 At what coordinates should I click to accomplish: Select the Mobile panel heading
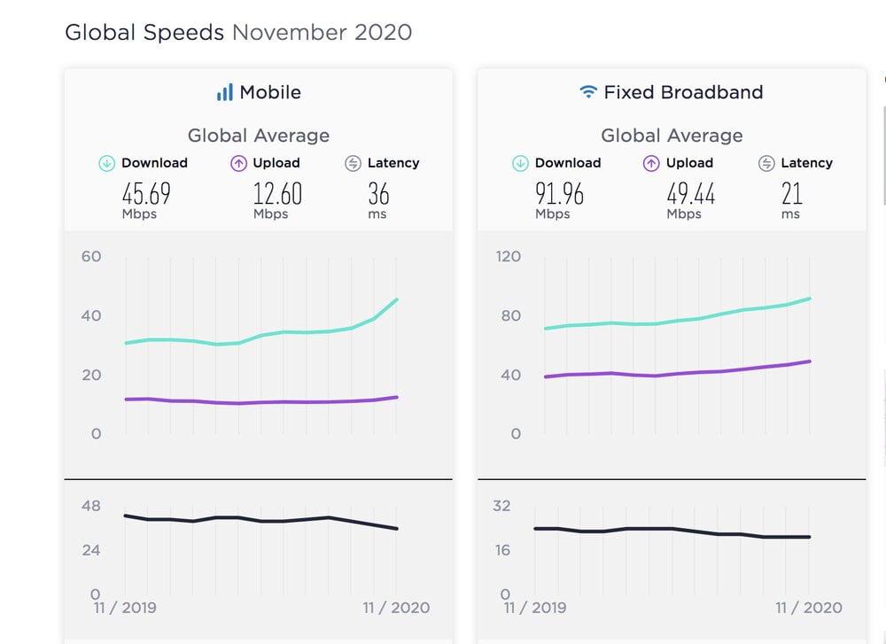pyautogui.click(x=269, y=92)
